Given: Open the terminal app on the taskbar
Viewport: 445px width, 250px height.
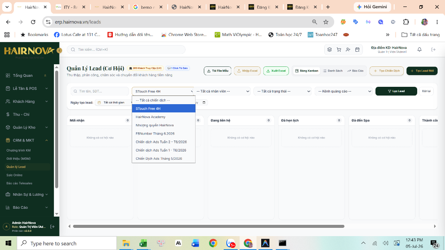Looking at the screenshot, I should click(282, 243).
